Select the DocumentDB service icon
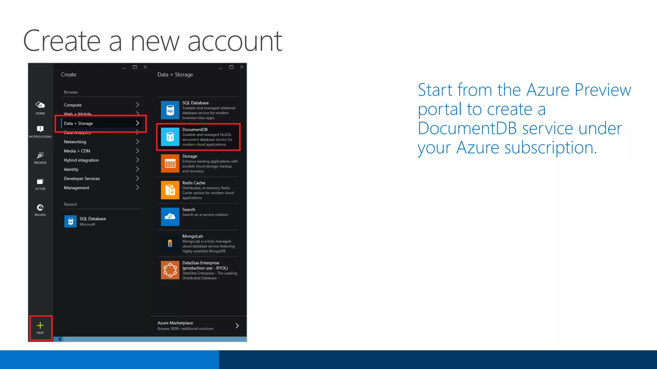Screen dimensions: 657x369 [x=170, y=137]
